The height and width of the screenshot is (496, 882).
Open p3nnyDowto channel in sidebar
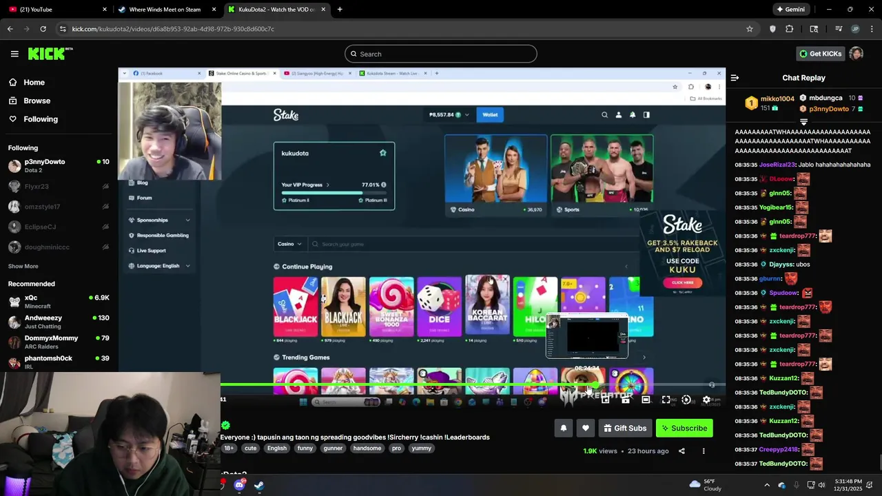(59, 165)
